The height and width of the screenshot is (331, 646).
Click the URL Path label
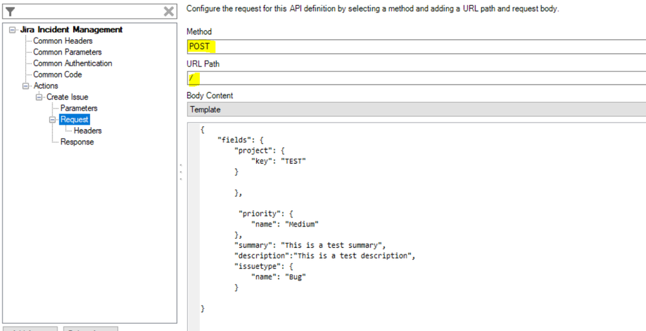click(x=203, y=64)
